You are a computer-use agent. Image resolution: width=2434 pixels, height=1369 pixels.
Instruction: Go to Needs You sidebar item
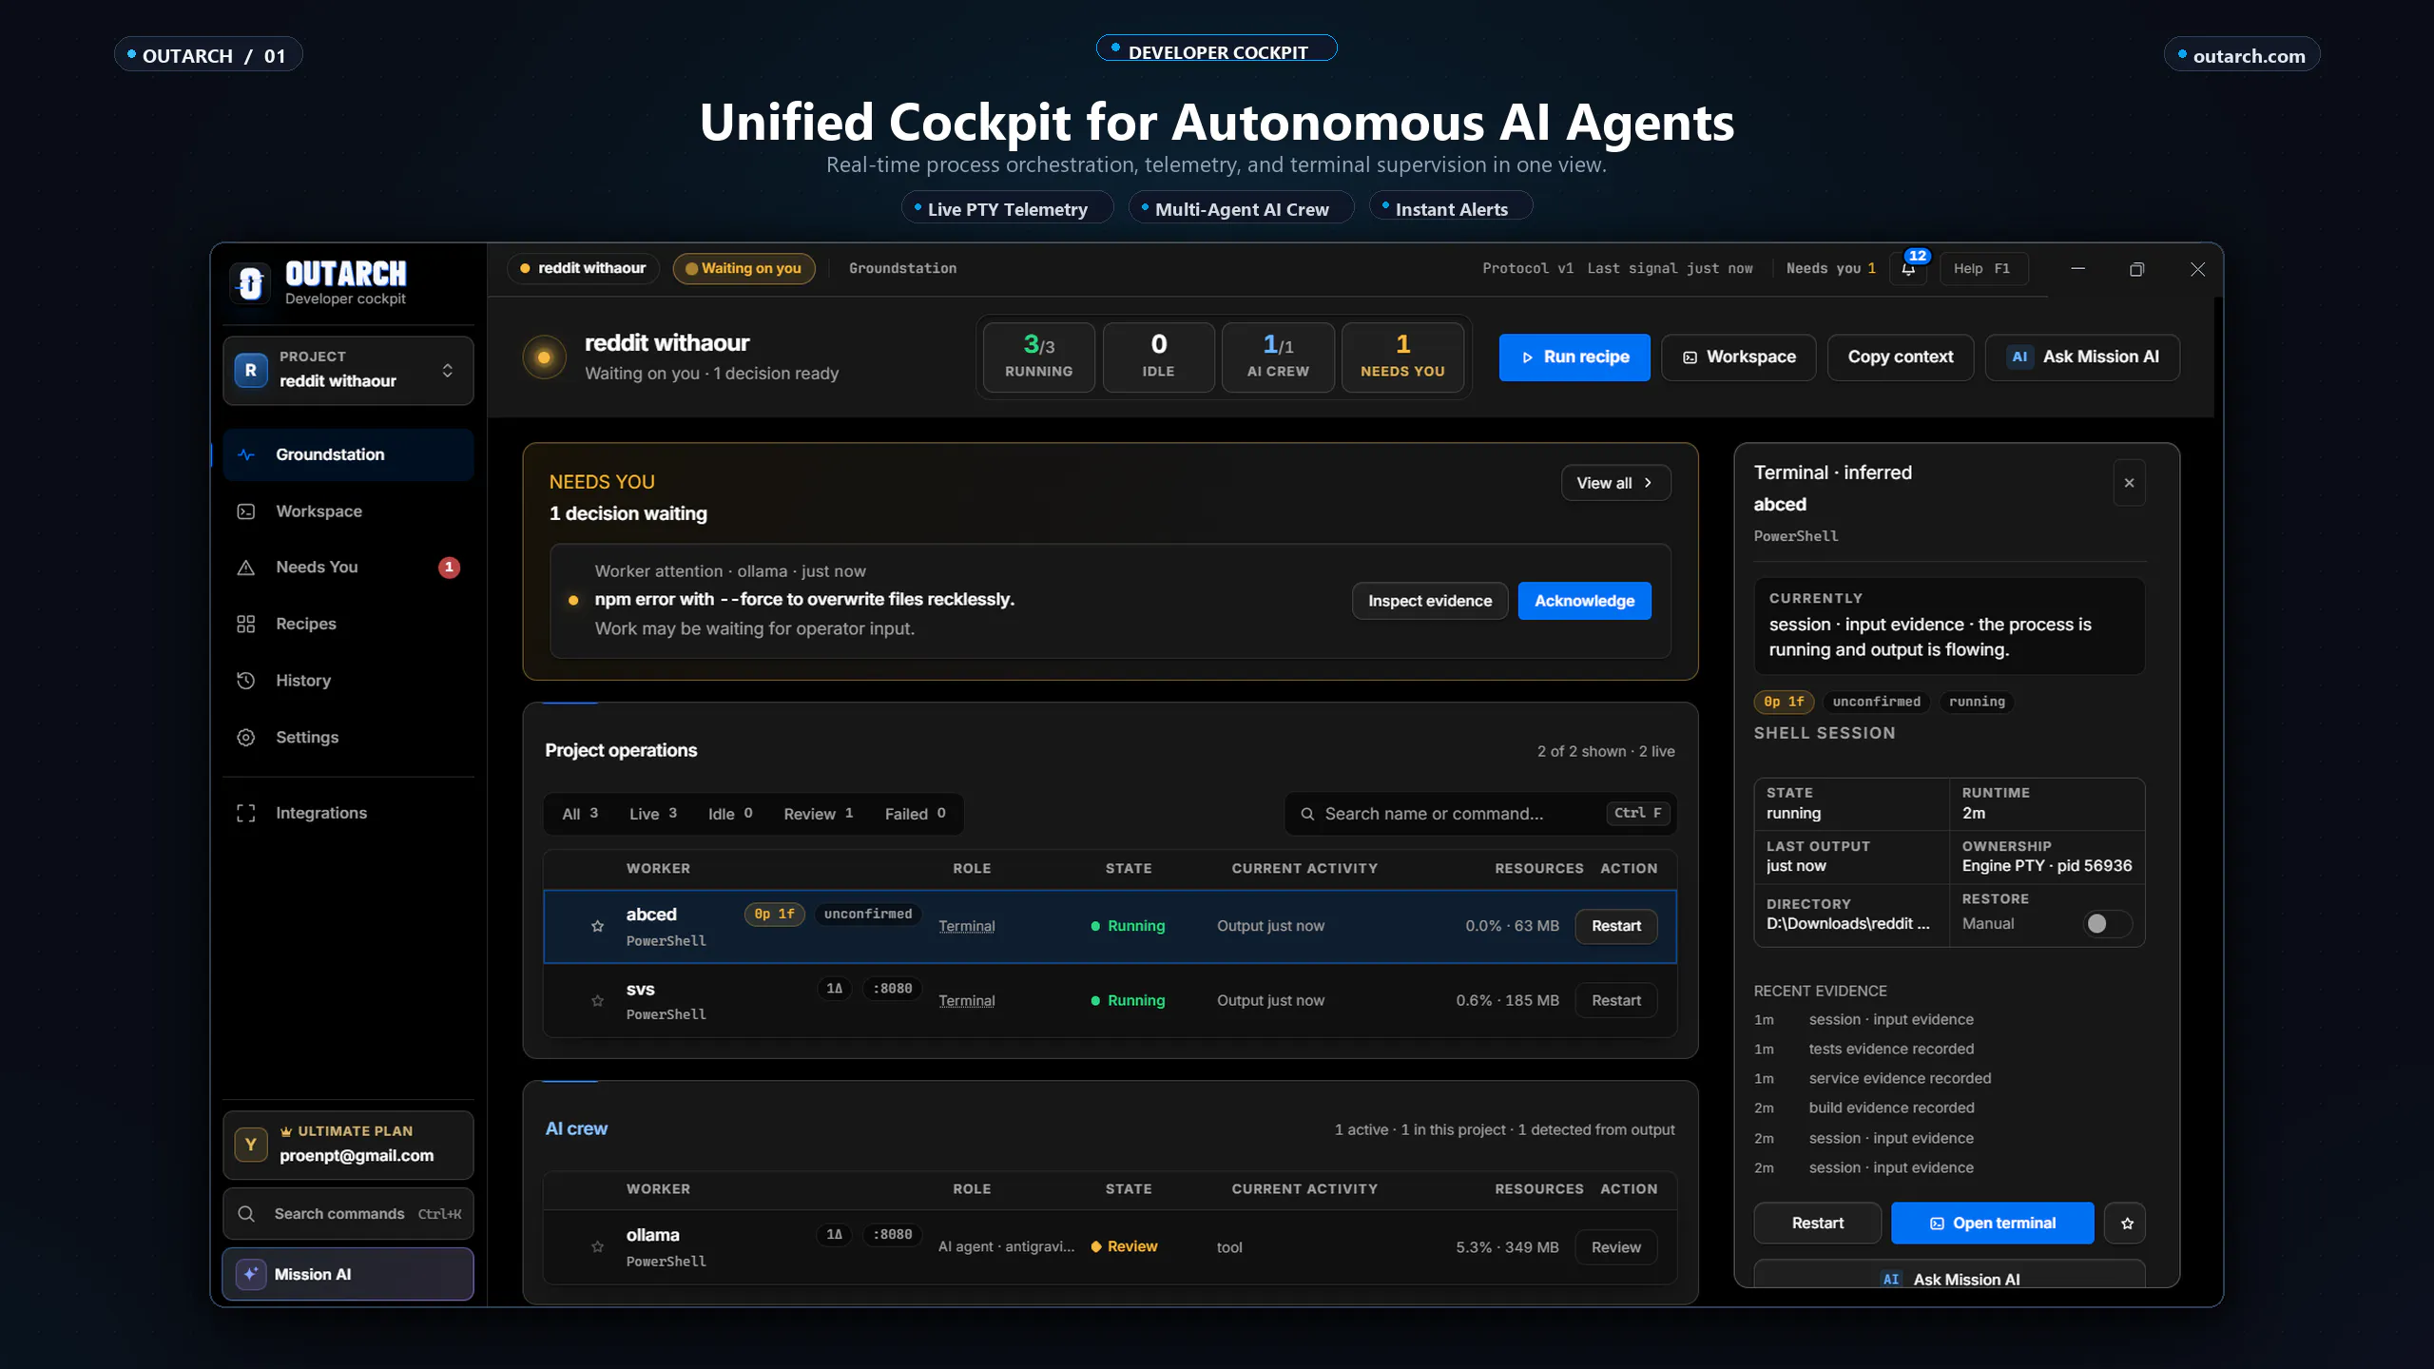(348, 568)
